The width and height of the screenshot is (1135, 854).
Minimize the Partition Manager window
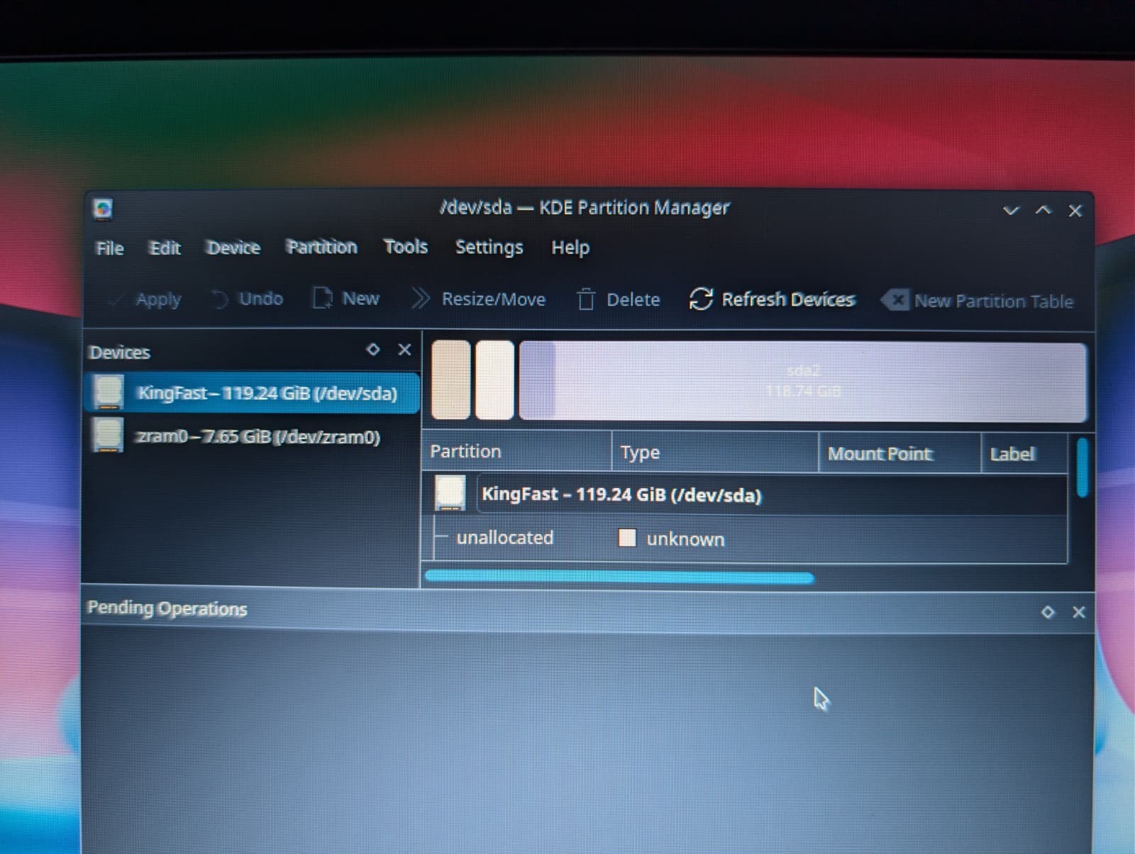pos(1011,211)
